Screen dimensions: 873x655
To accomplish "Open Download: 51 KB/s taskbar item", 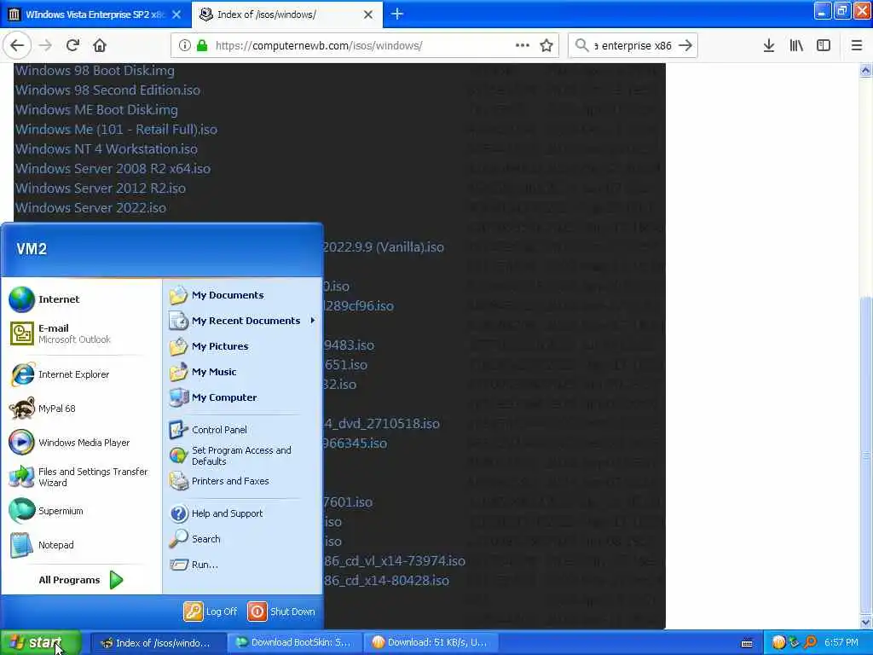I will (431, 643).
